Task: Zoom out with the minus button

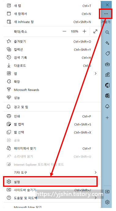Action: pos(65,32)
